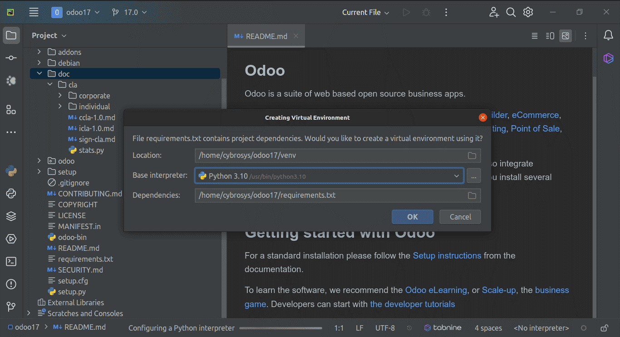Open Notifications bell
The width and height of the screenshot is (620, 337).
click(608, 35)
